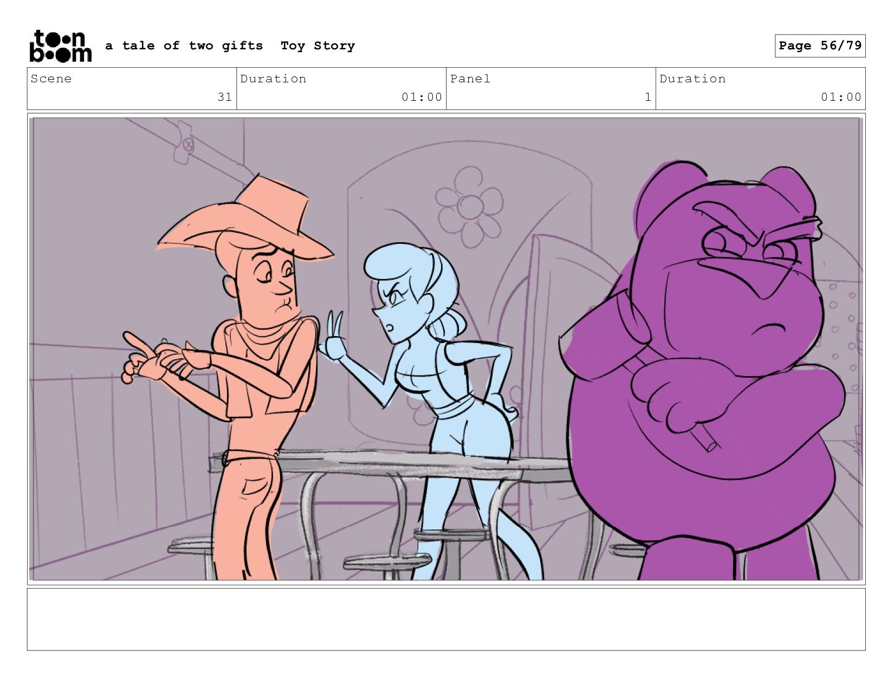Viewport: 894px width, 691px height.
Task: Click the empty notes box below panel
Action: click(446, 619)
